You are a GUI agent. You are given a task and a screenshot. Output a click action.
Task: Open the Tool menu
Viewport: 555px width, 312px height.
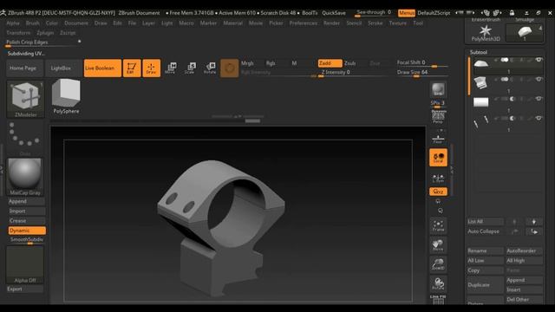(418, 23)
